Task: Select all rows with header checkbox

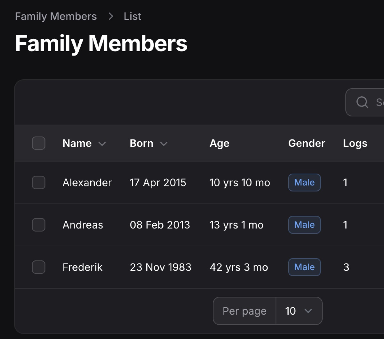Action: (x=38, y=143)
